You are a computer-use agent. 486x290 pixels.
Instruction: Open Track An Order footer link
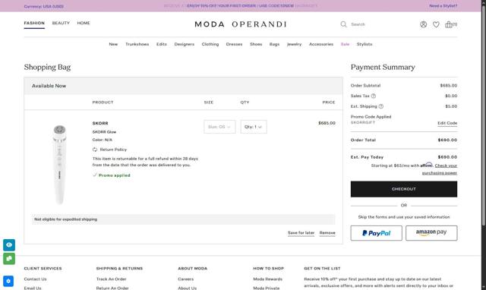pyautogui.click(x=112, y=279)
